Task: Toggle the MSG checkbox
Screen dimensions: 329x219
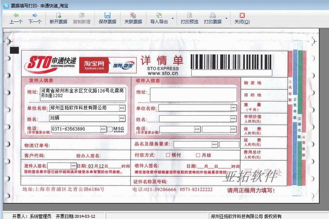Action: pos(110,129)
